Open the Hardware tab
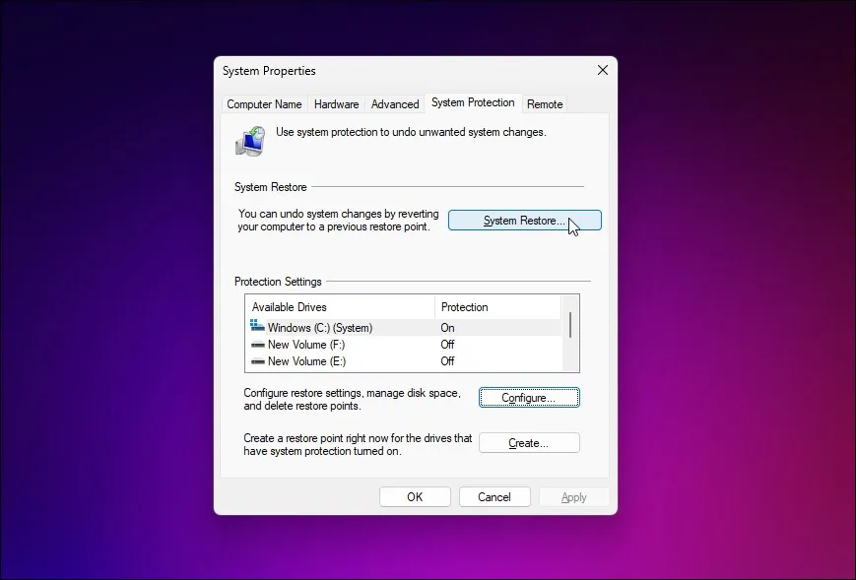Image resolution: width=856 pixels, height=580 pixels. click(x=336, y=103)
